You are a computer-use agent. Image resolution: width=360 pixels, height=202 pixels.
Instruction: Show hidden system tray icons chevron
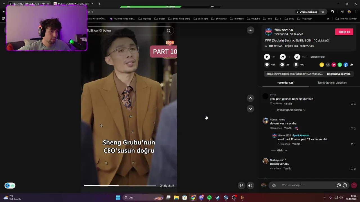(324, 198)
